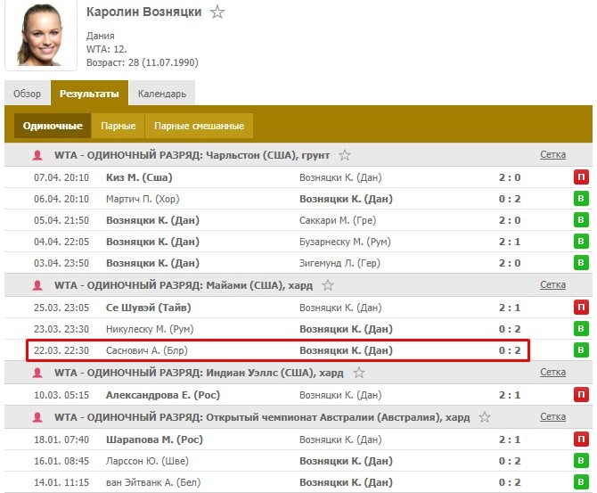Image resolution: width=597 pixels, height=493 pixels.
Task: Open Сетка link for Майами tournament
Action: [x=552, y=285]
